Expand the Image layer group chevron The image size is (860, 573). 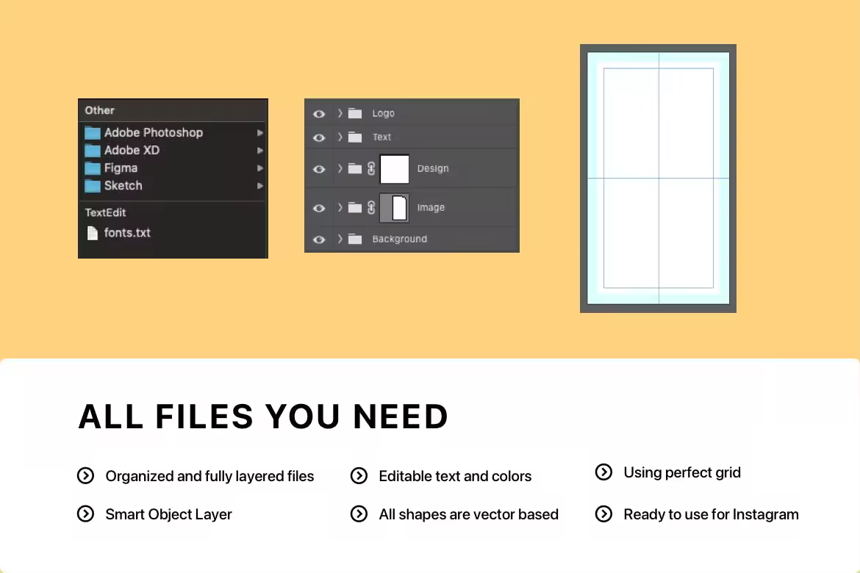point(340,207)
